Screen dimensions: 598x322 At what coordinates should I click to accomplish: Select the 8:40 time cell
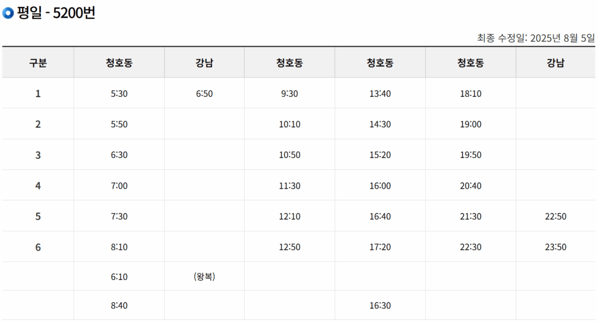119,306
